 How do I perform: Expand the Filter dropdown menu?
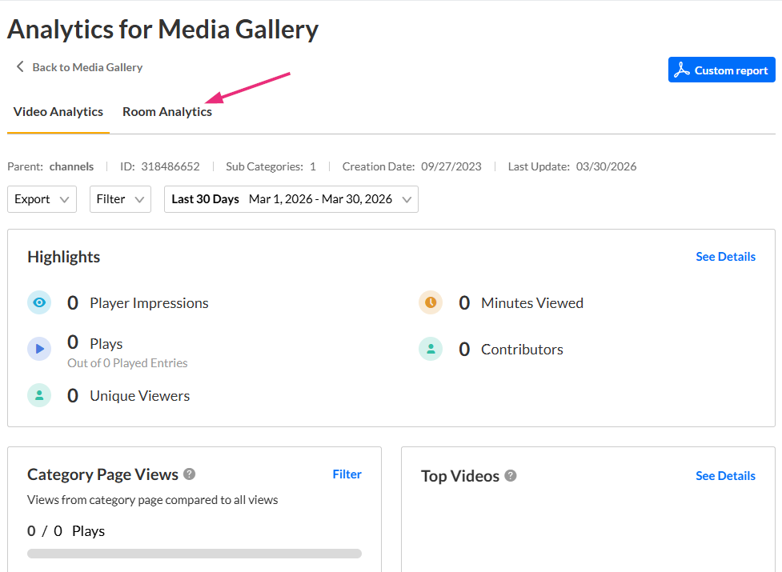point(120,199)
